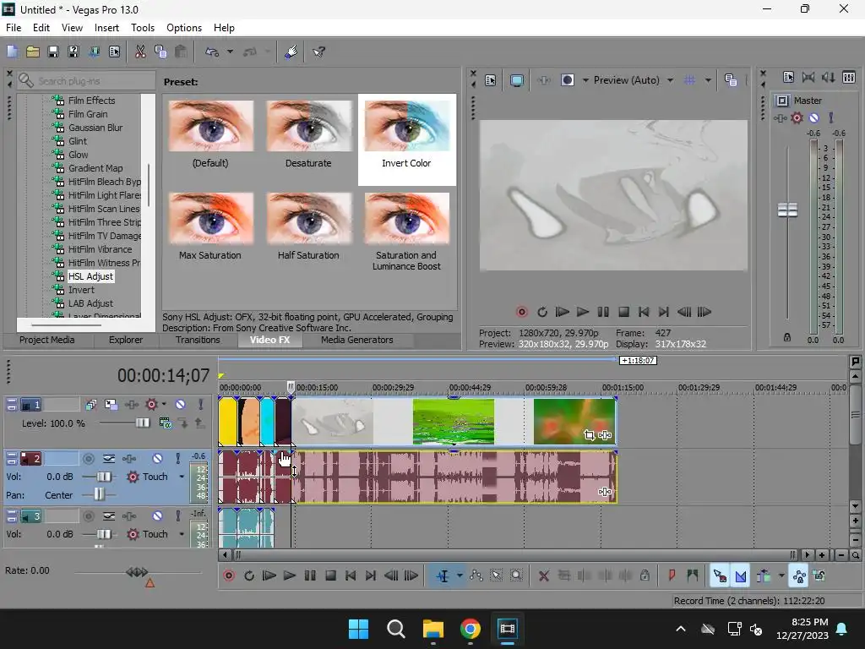
Task: Select the Project Media tab
Action: click(47, 340)
